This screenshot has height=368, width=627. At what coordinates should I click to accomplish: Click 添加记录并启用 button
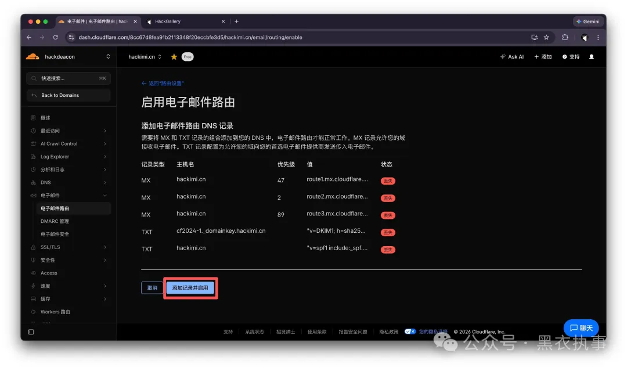coord(190,288)
